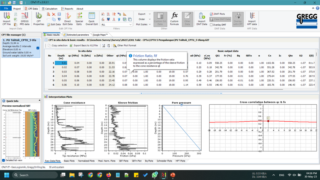Click the vertical scrollbar of the data table
Screen dimensions: 320x180
[316, 54]
